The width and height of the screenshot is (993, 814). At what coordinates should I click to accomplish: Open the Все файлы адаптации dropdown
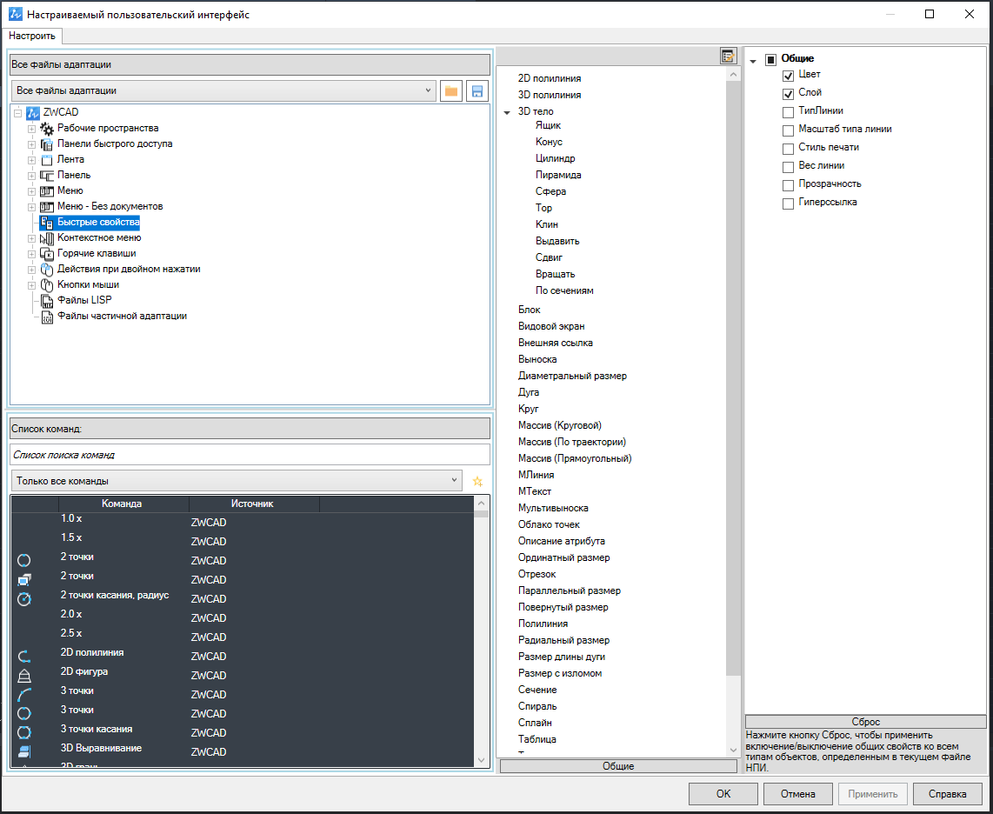click(x=223, y=90)
